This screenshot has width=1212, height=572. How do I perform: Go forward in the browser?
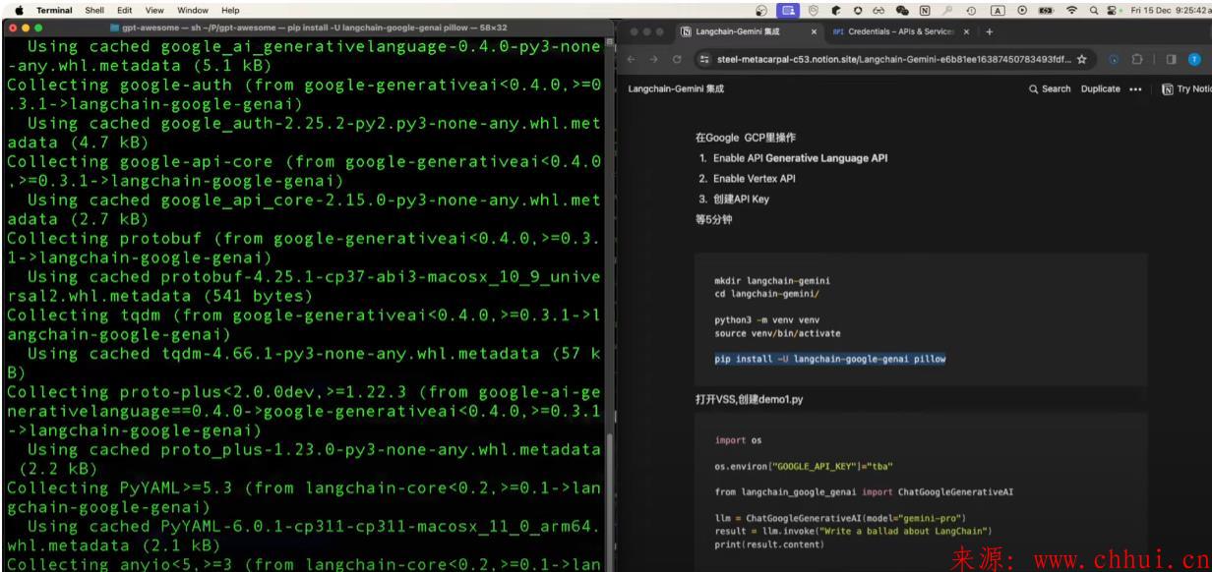653,59
